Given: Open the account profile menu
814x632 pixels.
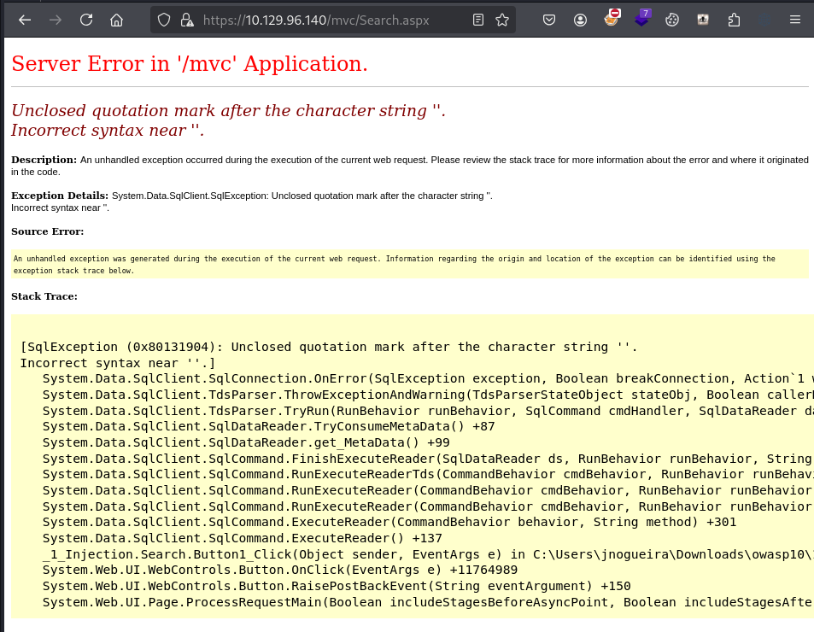Looking at the screenshot, I should point(581,19).
